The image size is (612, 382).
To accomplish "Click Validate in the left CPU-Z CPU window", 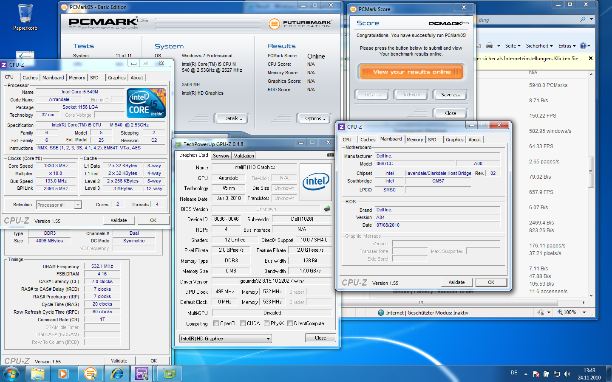I will 119,220.
